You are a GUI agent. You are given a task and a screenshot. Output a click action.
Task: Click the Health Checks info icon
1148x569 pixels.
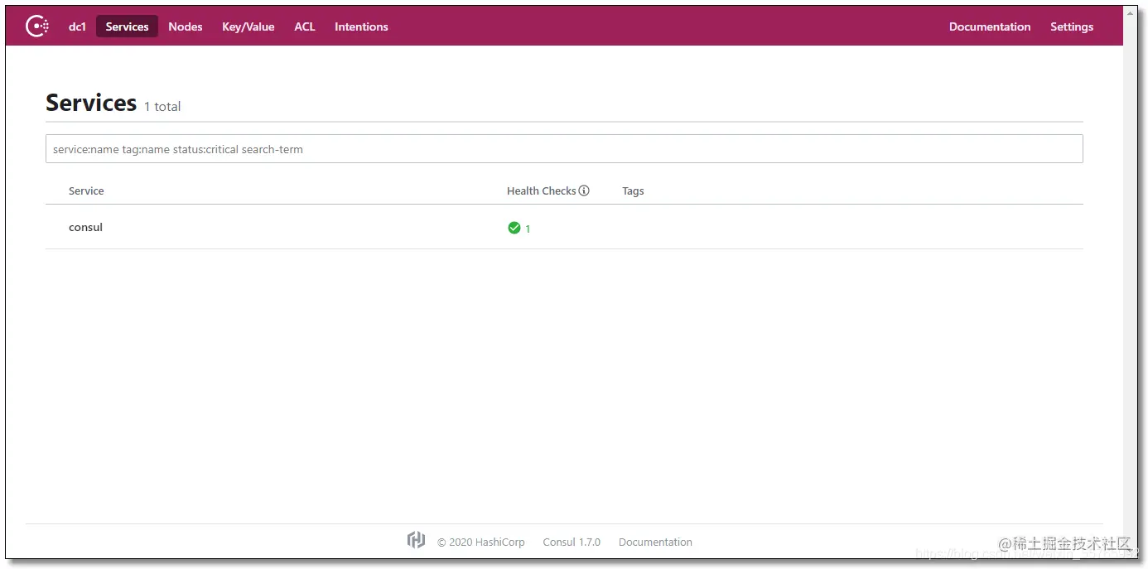[584, 190]
